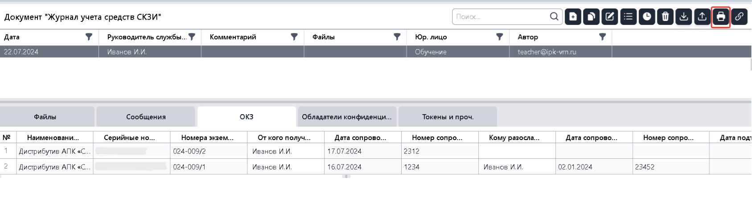752x202 pixels.
Task: Open the filter for the Комментарий column
Action: pos(294,37)
